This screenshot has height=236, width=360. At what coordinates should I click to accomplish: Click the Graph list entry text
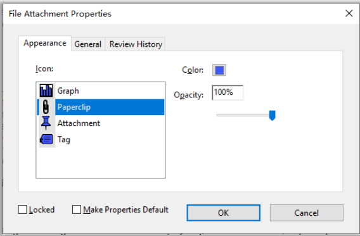click(68, 90)
